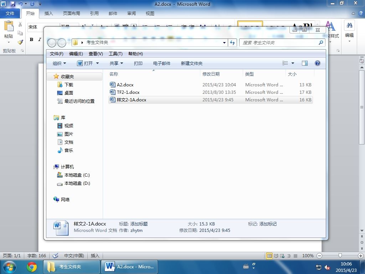Image resolution: width=365 pixels, height=274 pixels.
Task: Switch to the 页面布局 ribbon tab
Action: tap(71, 14)
